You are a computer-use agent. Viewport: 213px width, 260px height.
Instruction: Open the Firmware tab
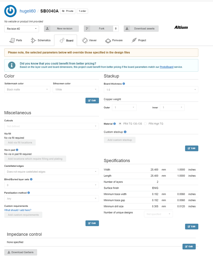click(114, 40)
